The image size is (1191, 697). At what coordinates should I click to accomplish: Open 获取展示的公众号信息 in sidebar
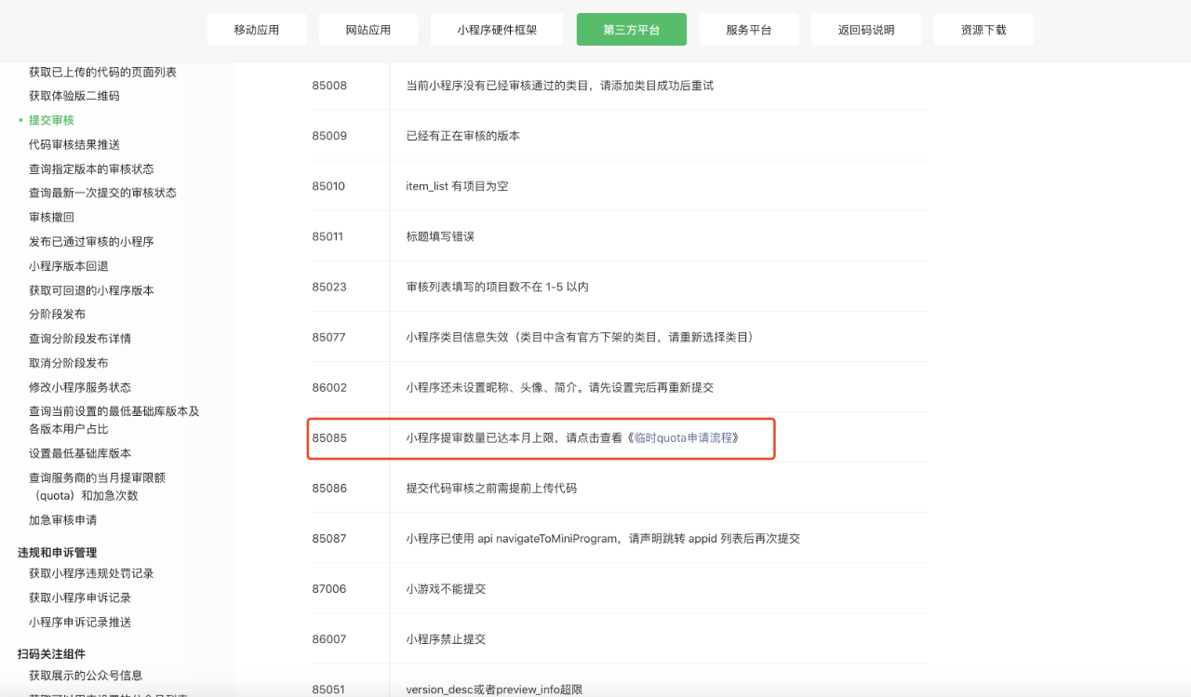coord(86,675)
